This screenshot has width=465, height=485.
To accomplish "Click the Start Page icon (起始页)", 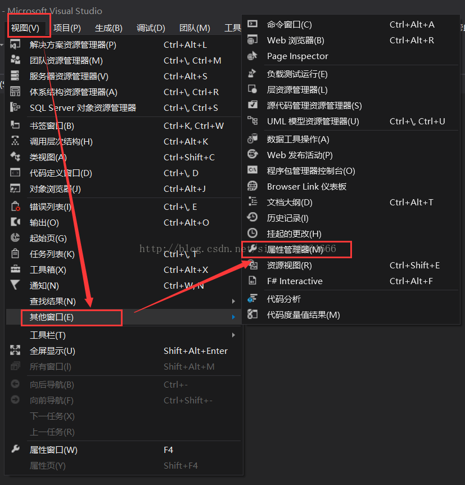I will pyautogui.click(x=15, y=237).
